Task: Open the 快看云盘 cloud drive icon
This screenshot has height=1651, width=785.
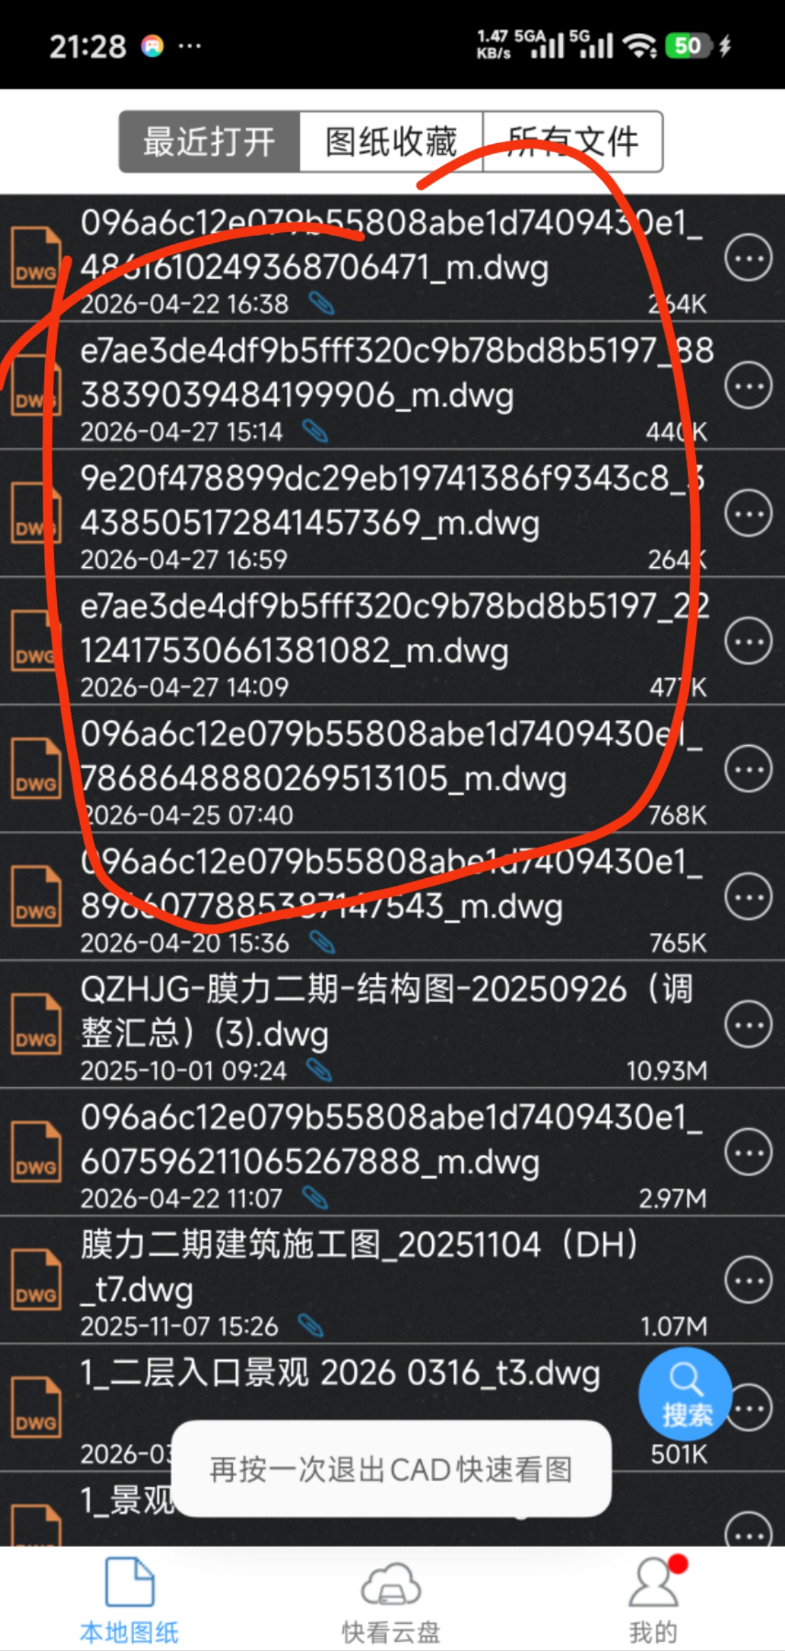Action: pos(391,1584)
